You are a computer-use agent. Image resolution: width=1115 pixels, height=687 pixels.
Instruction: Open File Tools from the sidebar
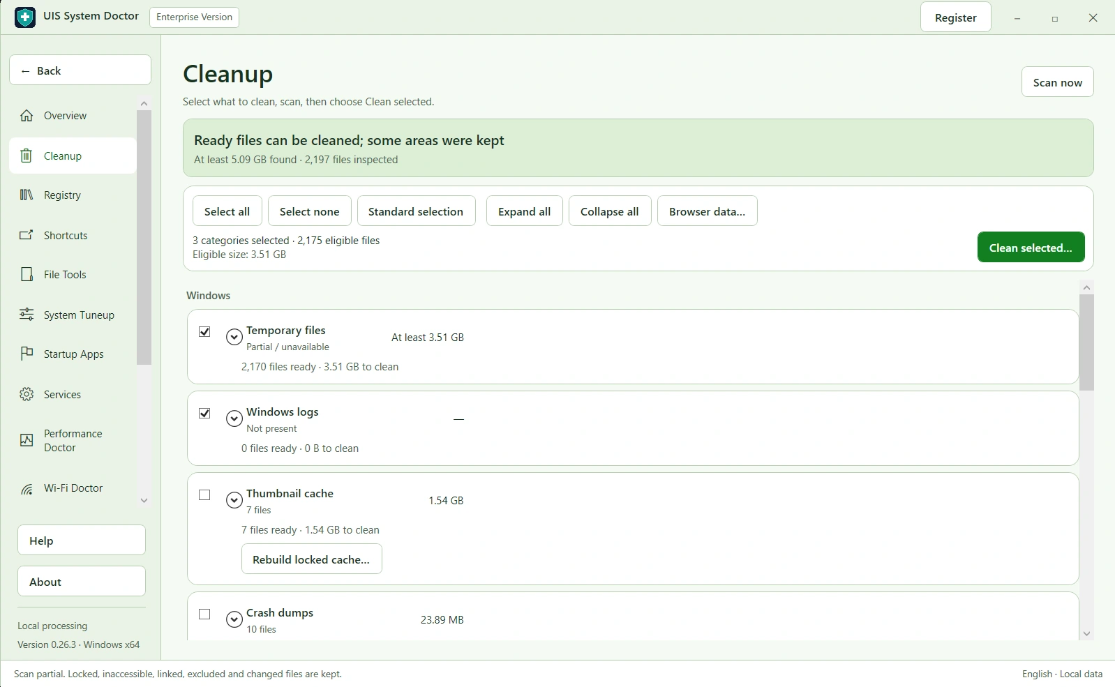pos(73,275)
